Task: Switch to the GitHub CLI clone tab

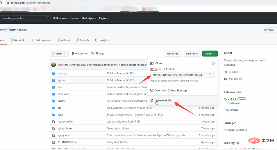Action: click(169, 69)
